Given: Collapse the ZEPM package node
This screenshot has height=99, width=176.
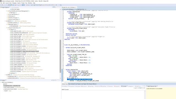Looking at the screenshot, I should 5,75.
